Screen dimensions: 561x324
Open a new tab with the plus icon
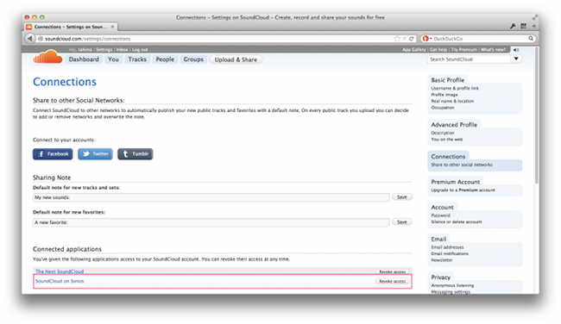click(533, 26)
